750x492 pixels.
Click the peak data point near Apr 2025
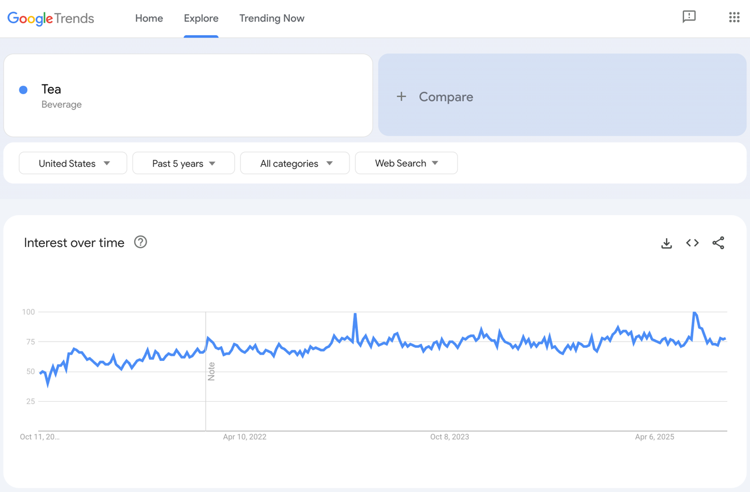point(694,312)
